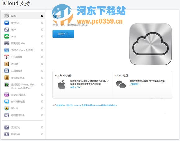Click the arrow on the sidebar 使用入门 row
The height and width of the screenshot is (141, 180).
tap(42, 23)
